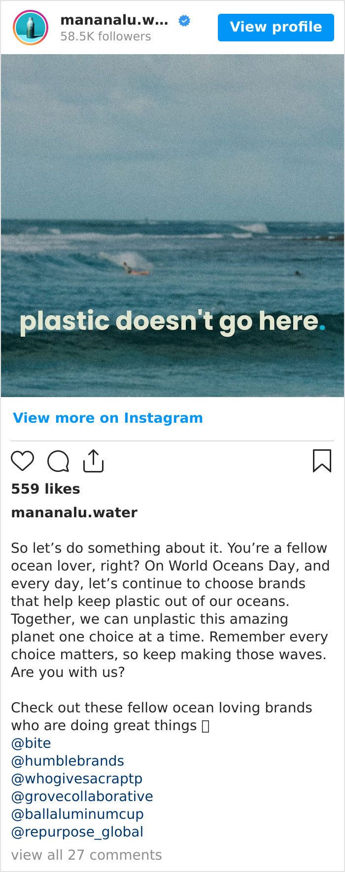Click the 559 likes count
This screenshot has width=345, height=872.
click(45, 489)
